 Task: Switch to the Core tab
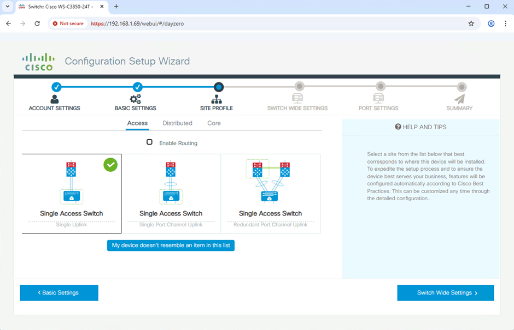(x=214, y=123)
